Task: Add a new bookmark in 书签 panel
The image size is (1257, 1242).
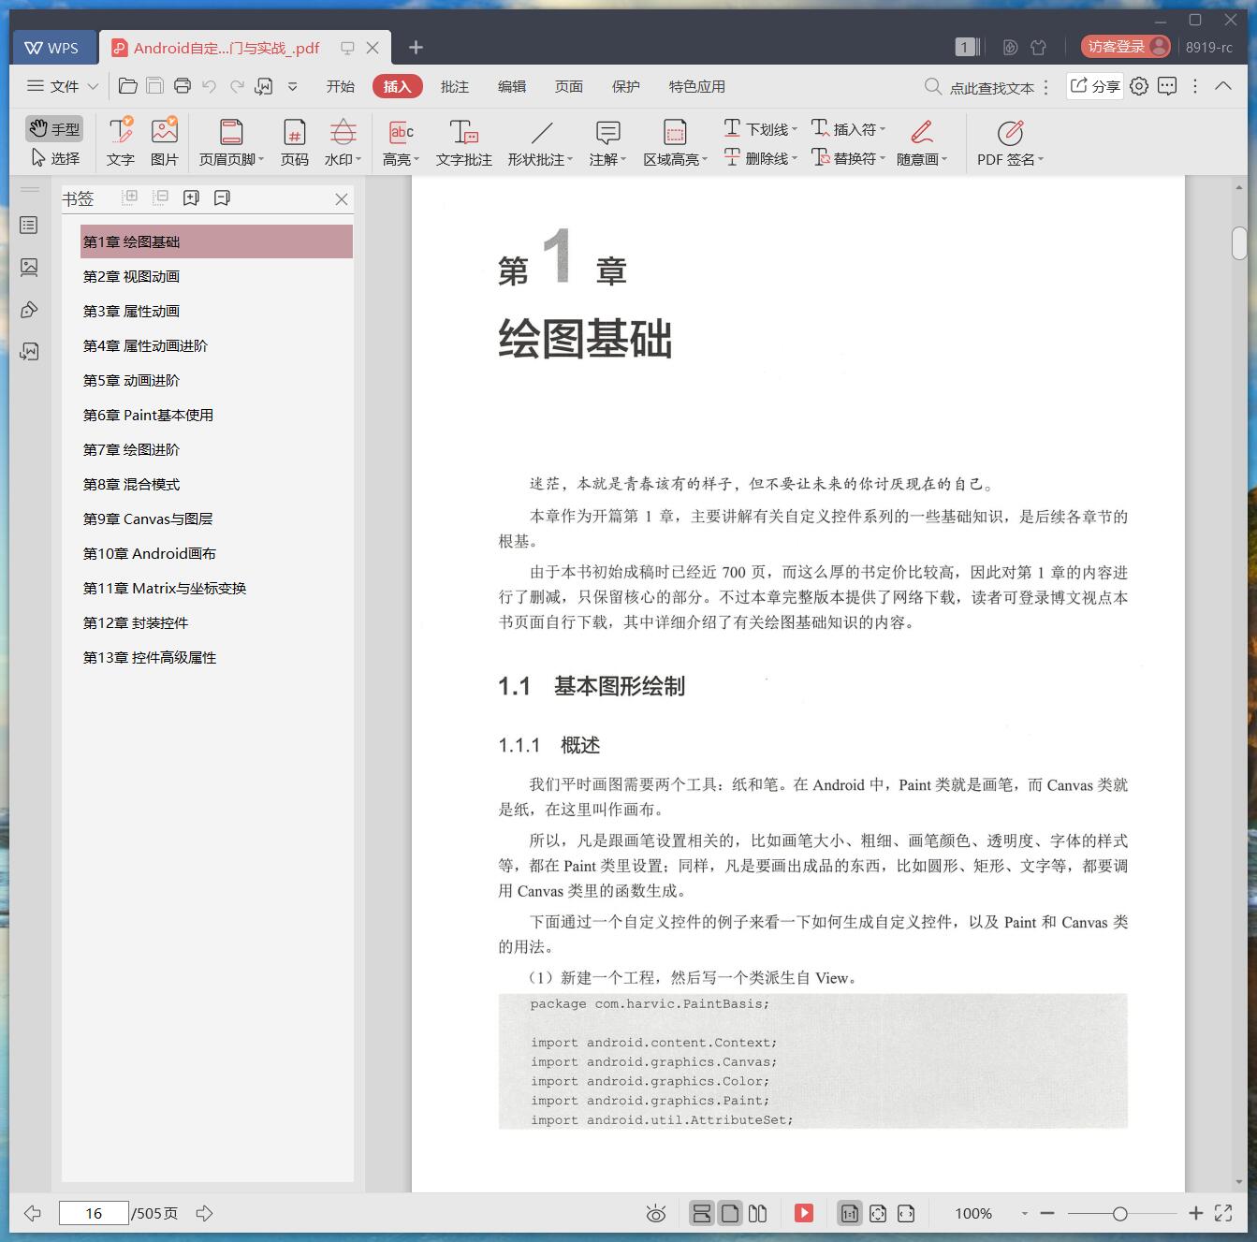Action: tap(191, 197)
